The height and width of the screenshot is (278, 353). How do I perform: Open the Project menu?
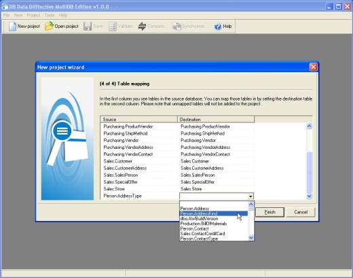tap(33, 15)
